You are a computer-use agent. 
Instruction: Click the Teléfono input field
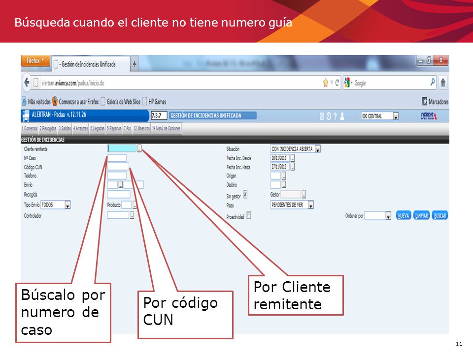tap(117, 176)
